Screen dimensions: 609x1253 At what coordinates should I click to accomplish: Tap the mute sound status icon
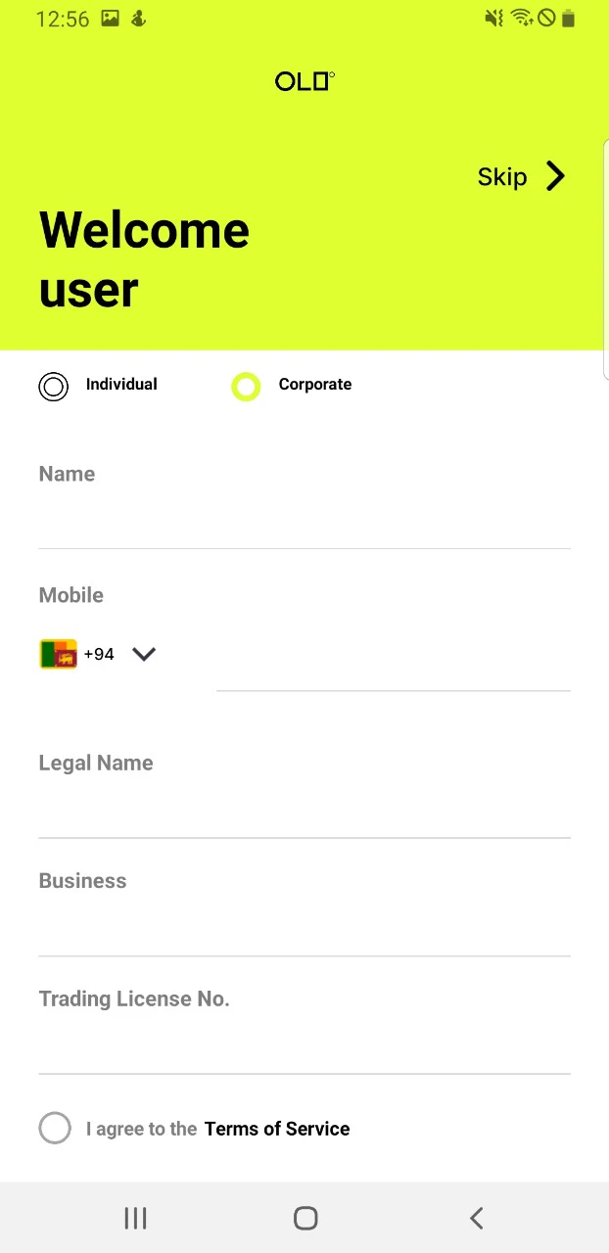point(494,18)
